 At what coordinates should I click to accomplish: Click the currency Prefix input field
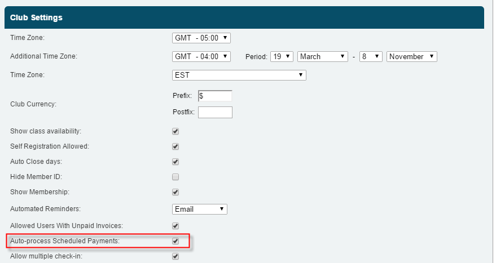point(214,96)
